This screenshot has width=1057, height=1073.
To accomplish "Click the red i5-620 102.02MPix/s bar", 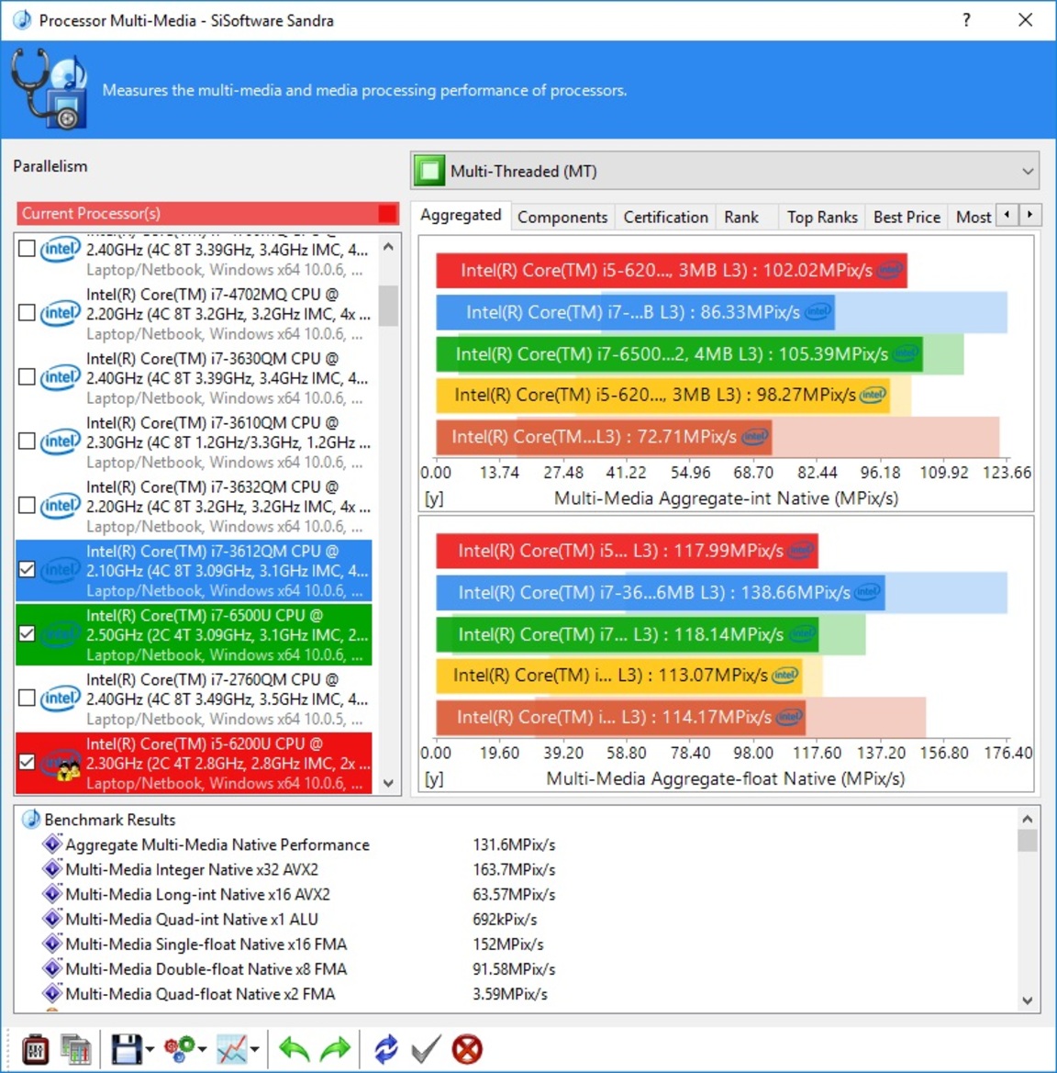I will 671,270.
